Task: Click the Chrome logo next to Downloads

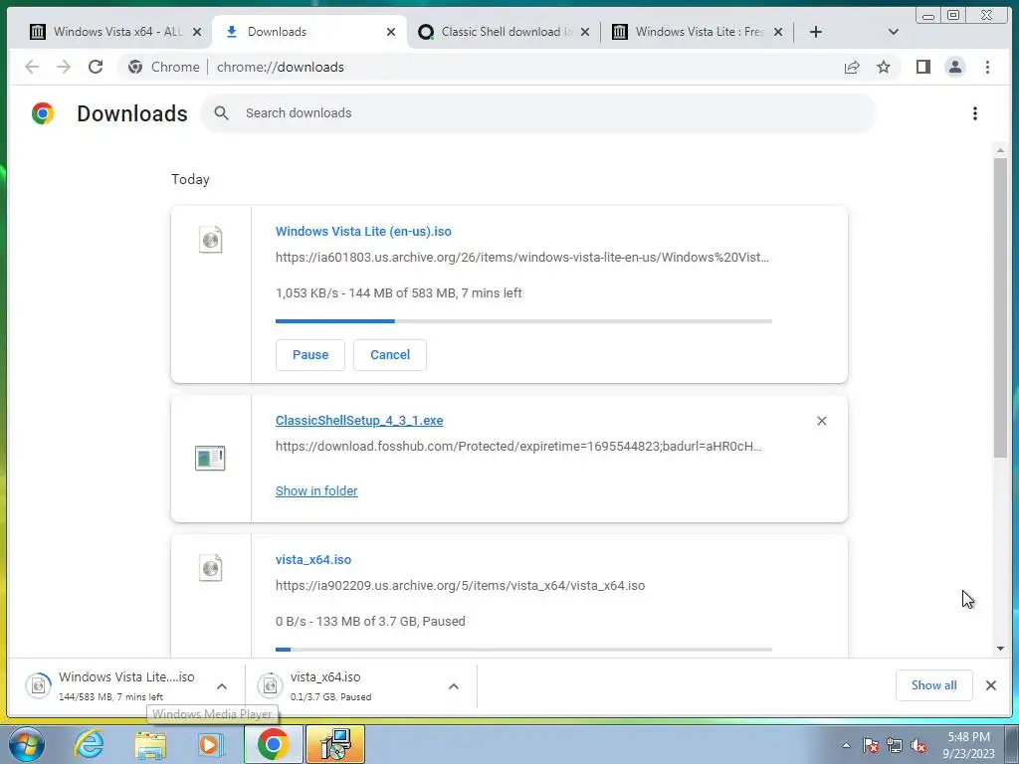Action: tap(43, 113)
